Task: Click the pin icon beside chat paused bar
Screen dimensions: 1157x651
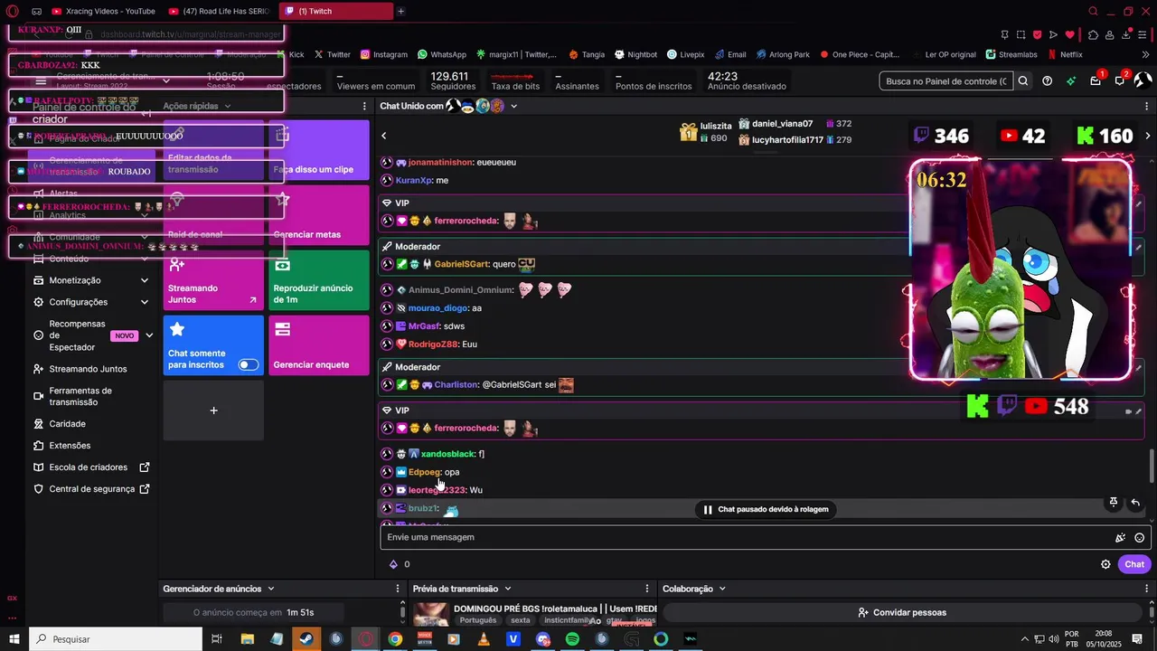Action: (1114, 503)
